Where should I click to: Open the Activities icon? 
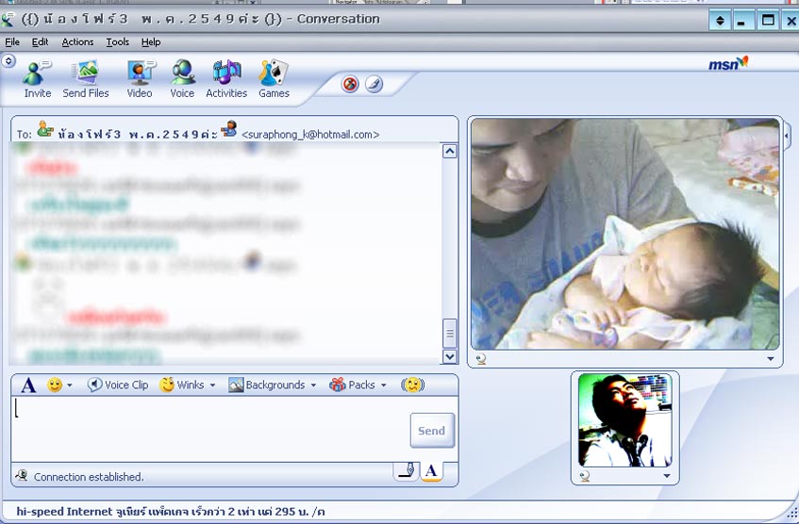tap(226, 78)
